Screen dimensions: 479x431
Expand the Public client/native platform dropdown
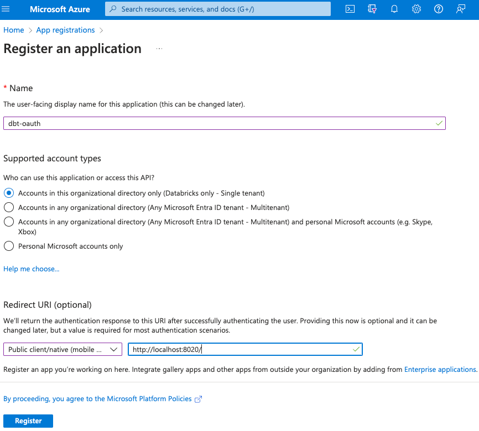click(63, 350)
